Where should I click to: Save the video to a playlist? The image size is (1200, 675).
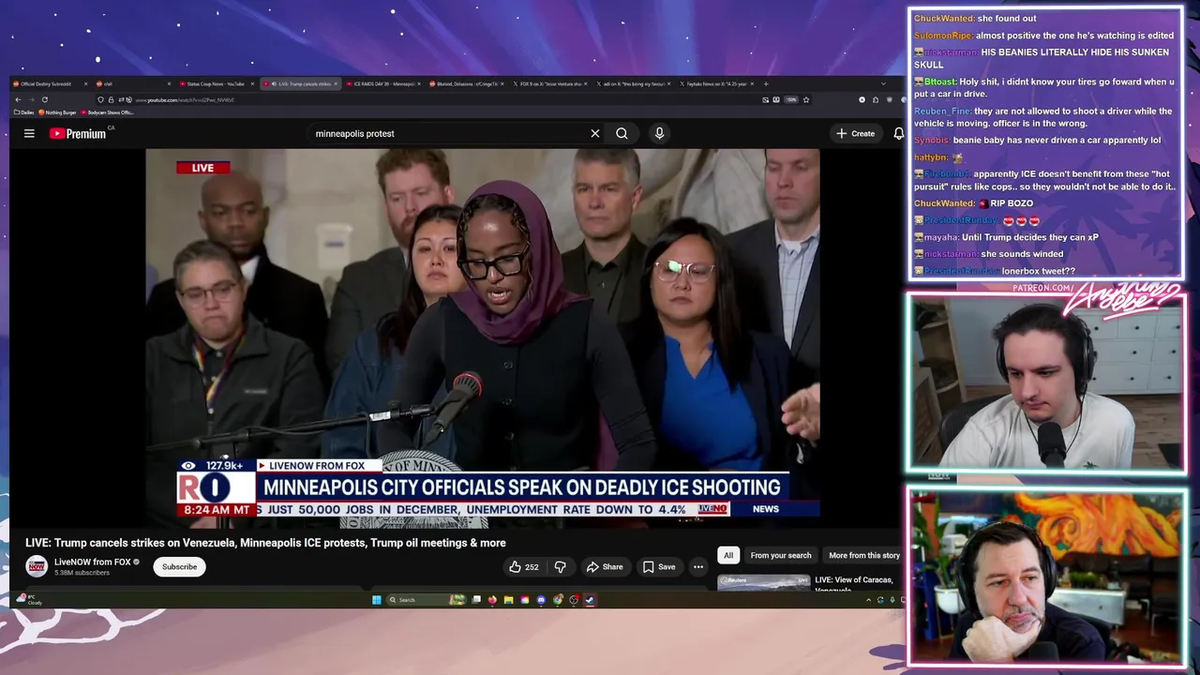pos(658,566)
